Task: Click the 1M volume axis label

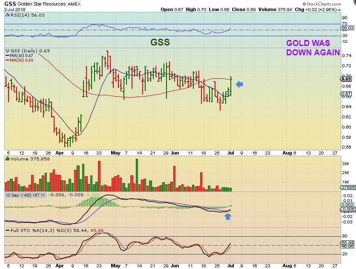Action: [x=345, y=182]
